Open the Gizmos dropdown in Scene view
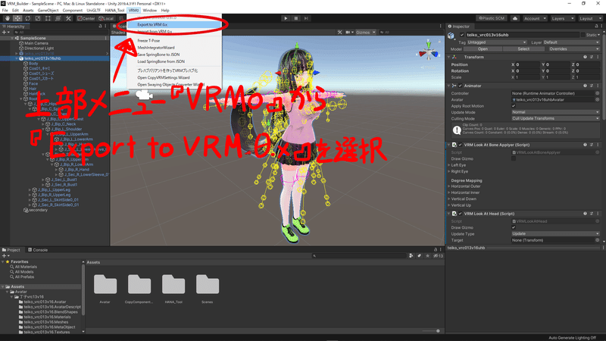Screen dimensions: 606x341 tap(366, 33)
